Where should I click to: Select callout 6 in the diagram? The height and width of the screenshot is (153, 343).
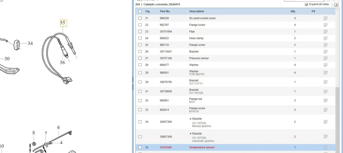[58, 128]
